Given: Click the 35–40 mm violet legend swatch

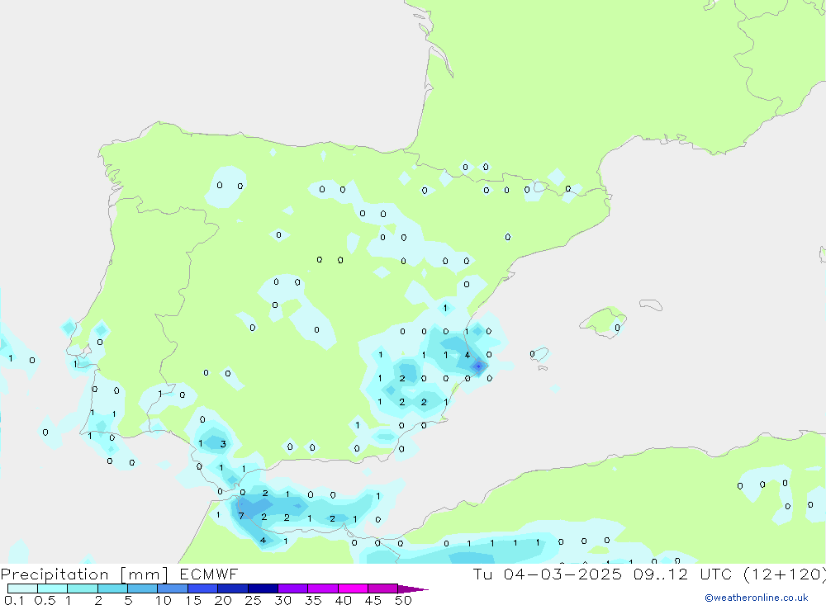Looking at the screenshot, I should click(322, 588).
